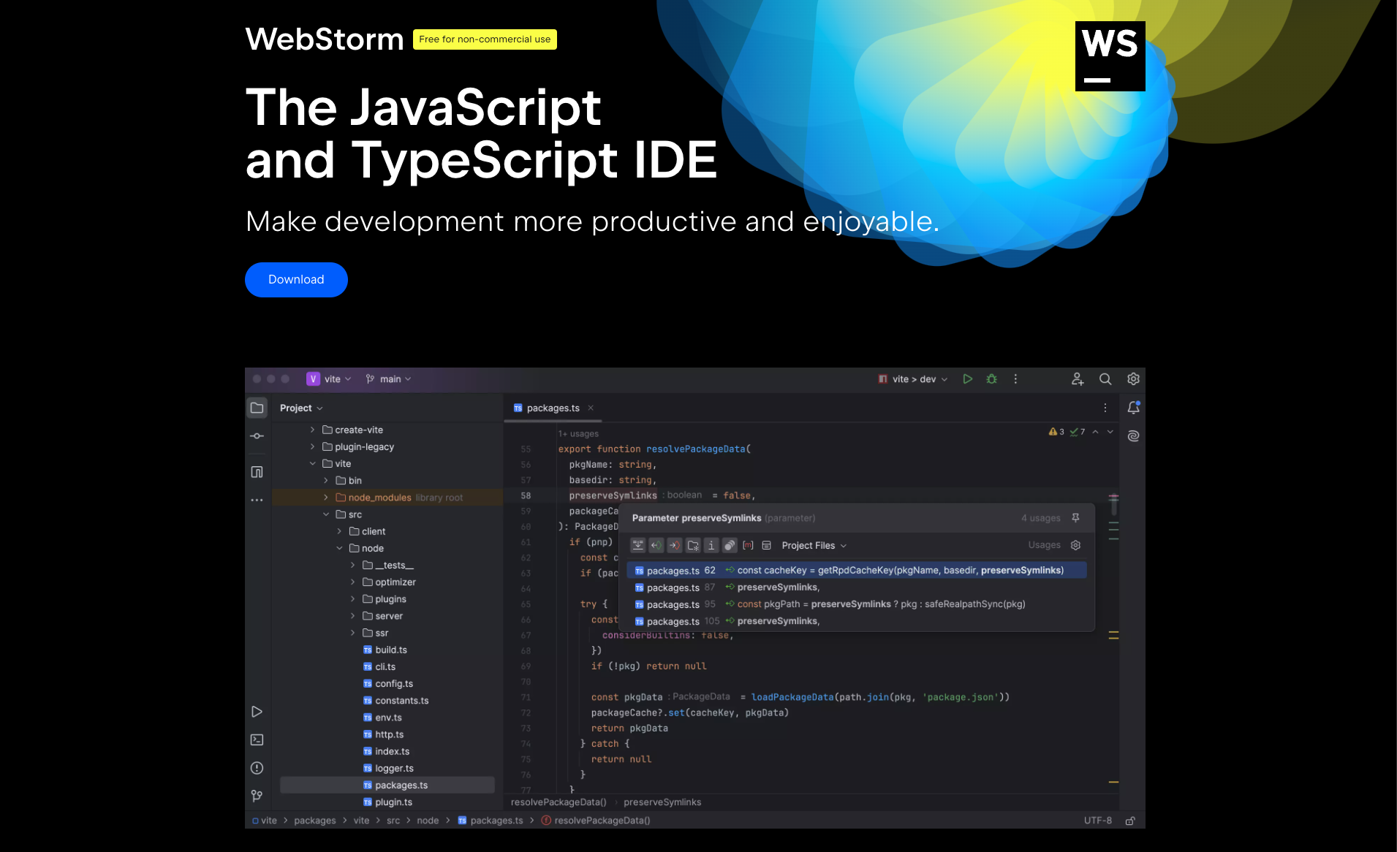This screenshot has width=1397, height=852.
Task: Open the Problems tool window icon
Action: point(257,768)
